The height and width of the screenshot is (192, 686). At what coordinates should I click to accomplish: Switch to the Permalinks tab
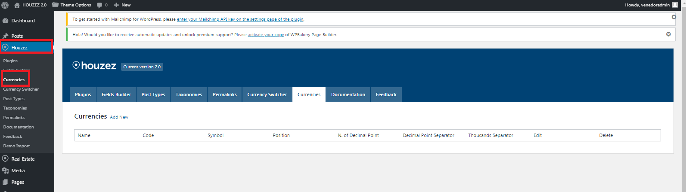tap(225, 94)
